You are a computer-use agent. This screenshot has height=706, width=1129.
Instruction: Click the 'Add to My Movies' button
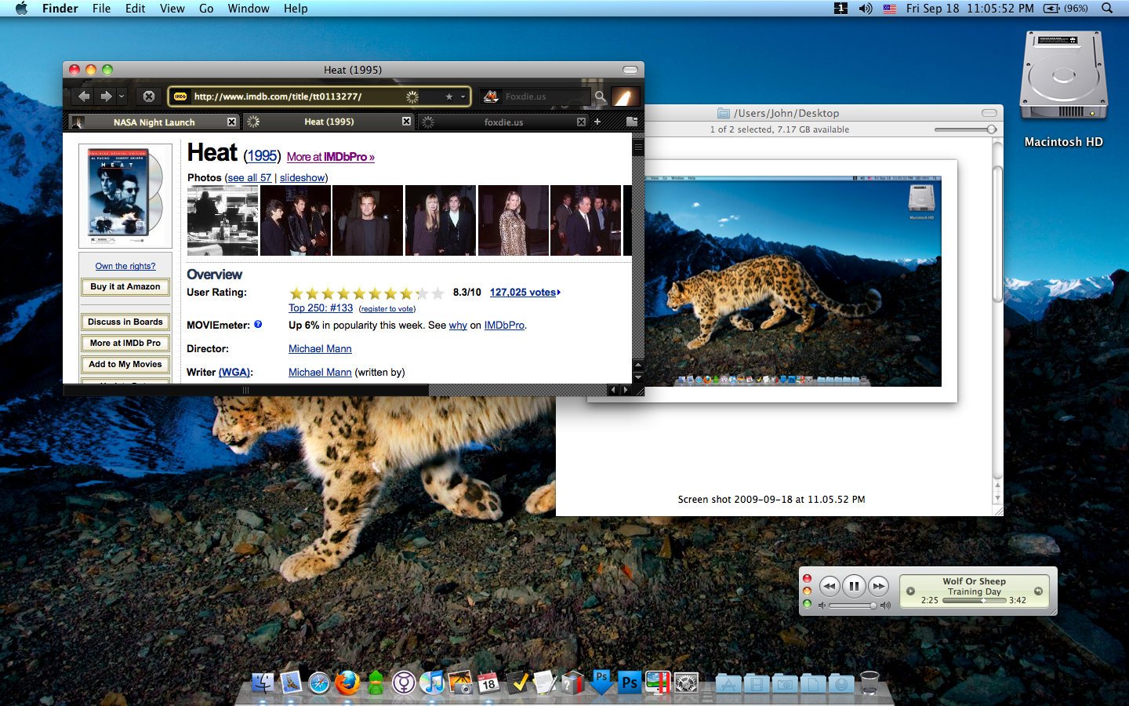pos(125,364)
